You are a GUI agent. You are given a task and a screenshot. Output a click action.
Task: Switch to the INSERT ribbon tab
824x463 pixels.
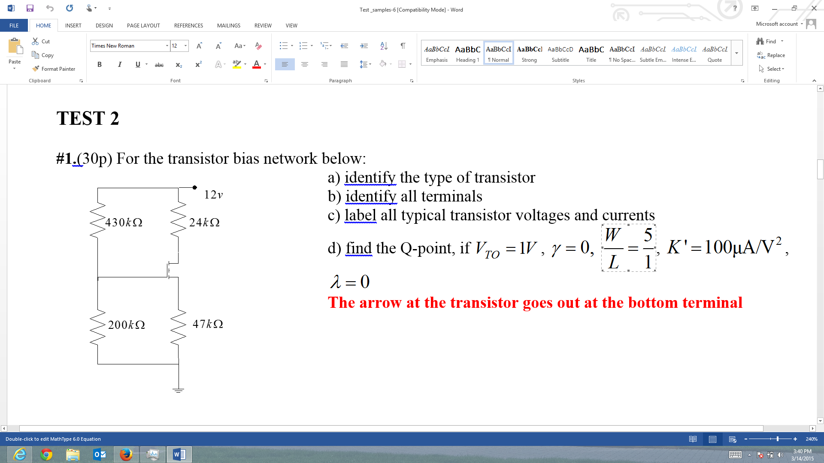pos(73,25)
